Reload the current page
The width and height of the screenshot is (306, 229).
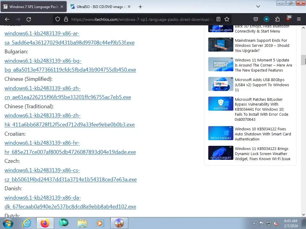pyautogui.click(x=29, y=19)
